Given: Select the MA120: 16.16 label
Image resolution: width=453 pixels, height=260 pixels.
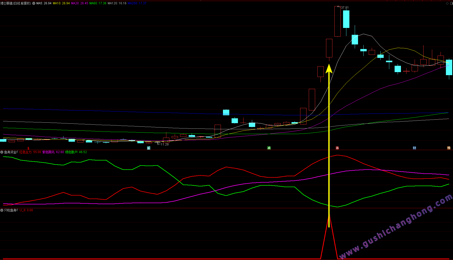Looking at the screenshot, I should 117,3.
